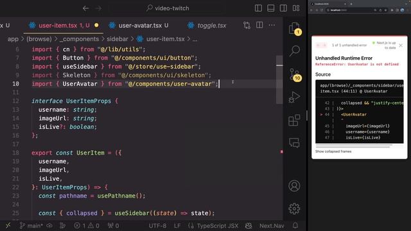Open changes compare icon in editor toolbar
Screen dimensions: 411x231
[247, 25]
